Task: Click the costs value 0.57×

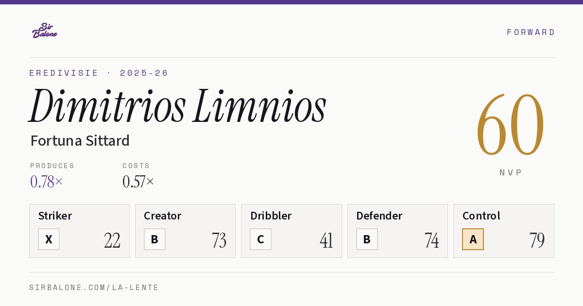Action: pos(138,182)
